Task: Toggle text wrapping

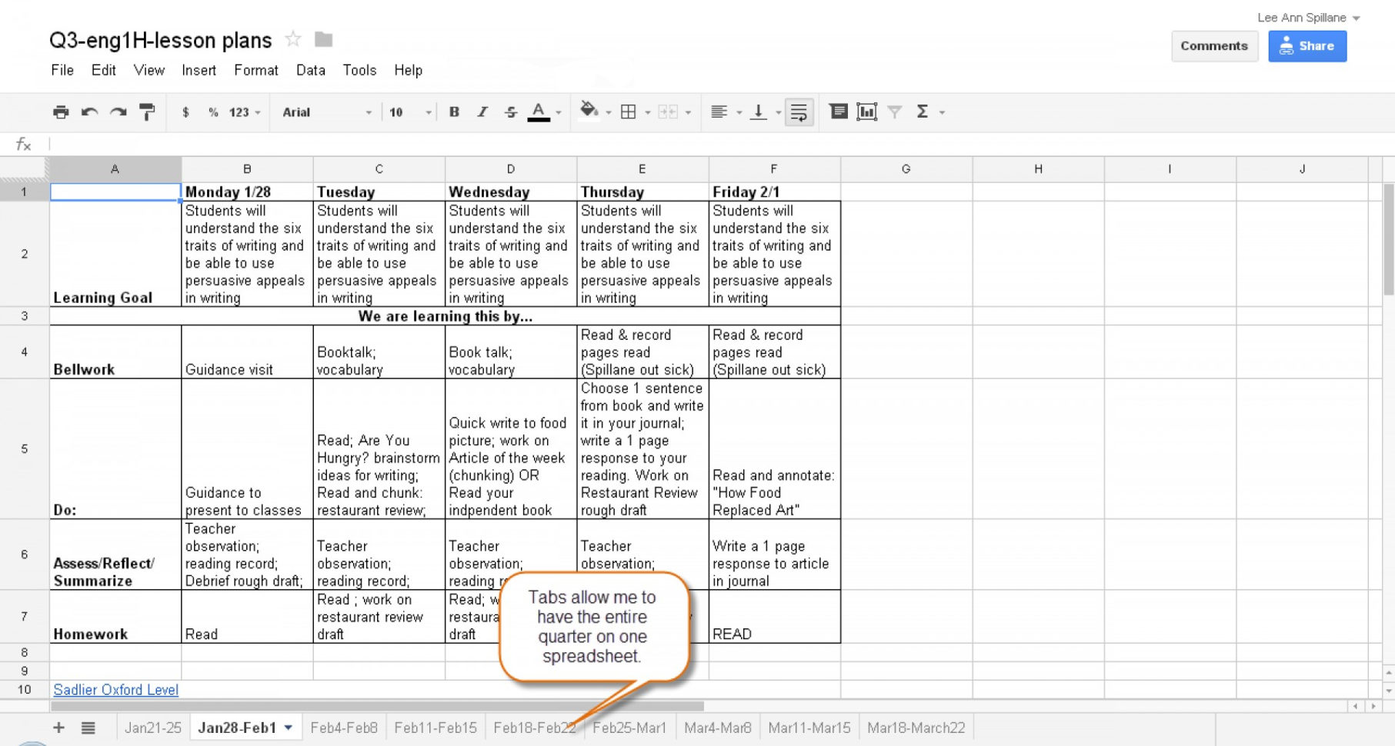Action: pos(799,112)
